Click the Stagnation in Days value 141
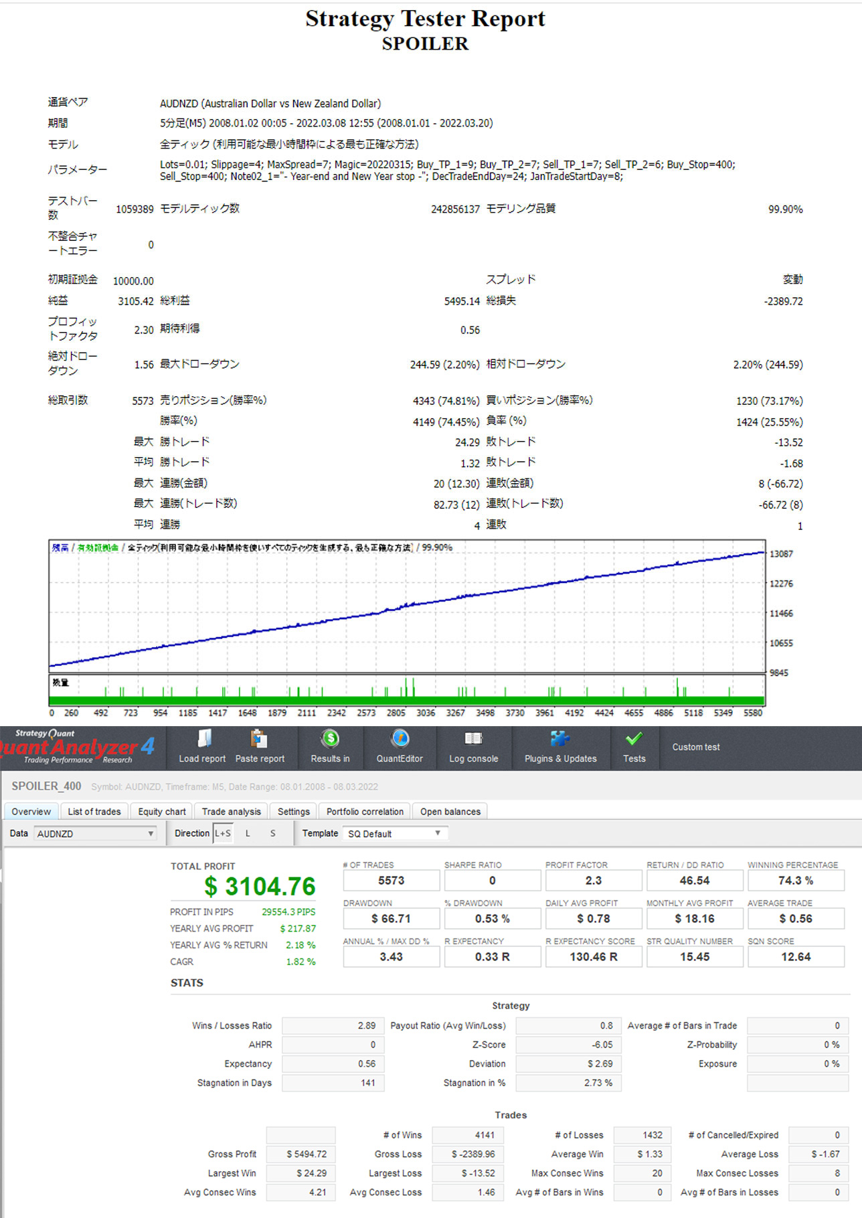Image resolution: width=862 pixels, height=1218 pixels. click(x=333, y=1083)
